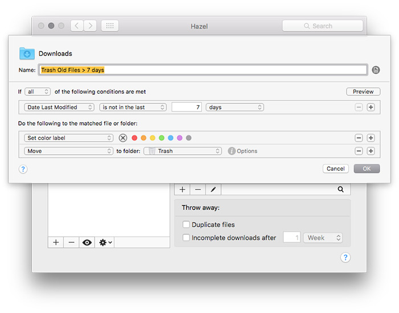Click the notes document icon beside Name field

tap(376, 70)
